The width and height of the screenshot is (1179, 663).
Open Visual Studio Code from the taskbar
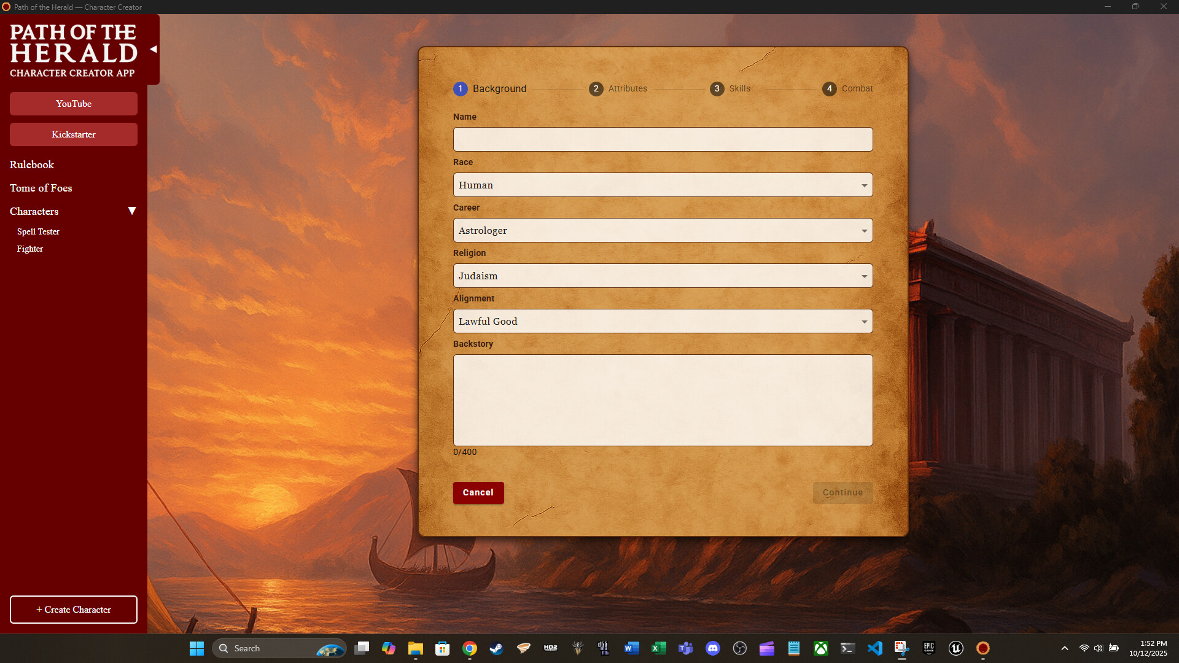tap(876, 648)
